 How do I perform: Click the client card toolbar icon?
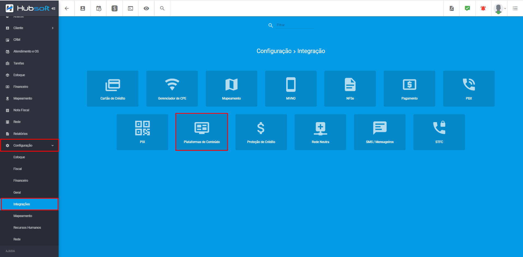pyautogui.click(x=83, y=8)
